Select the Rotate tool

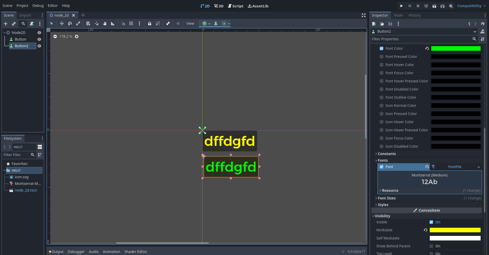click(x=70, y=23)
